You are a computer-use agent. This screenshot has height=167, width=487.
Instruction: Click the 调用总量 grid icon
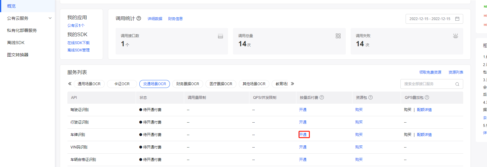click(x=338, y=36)
